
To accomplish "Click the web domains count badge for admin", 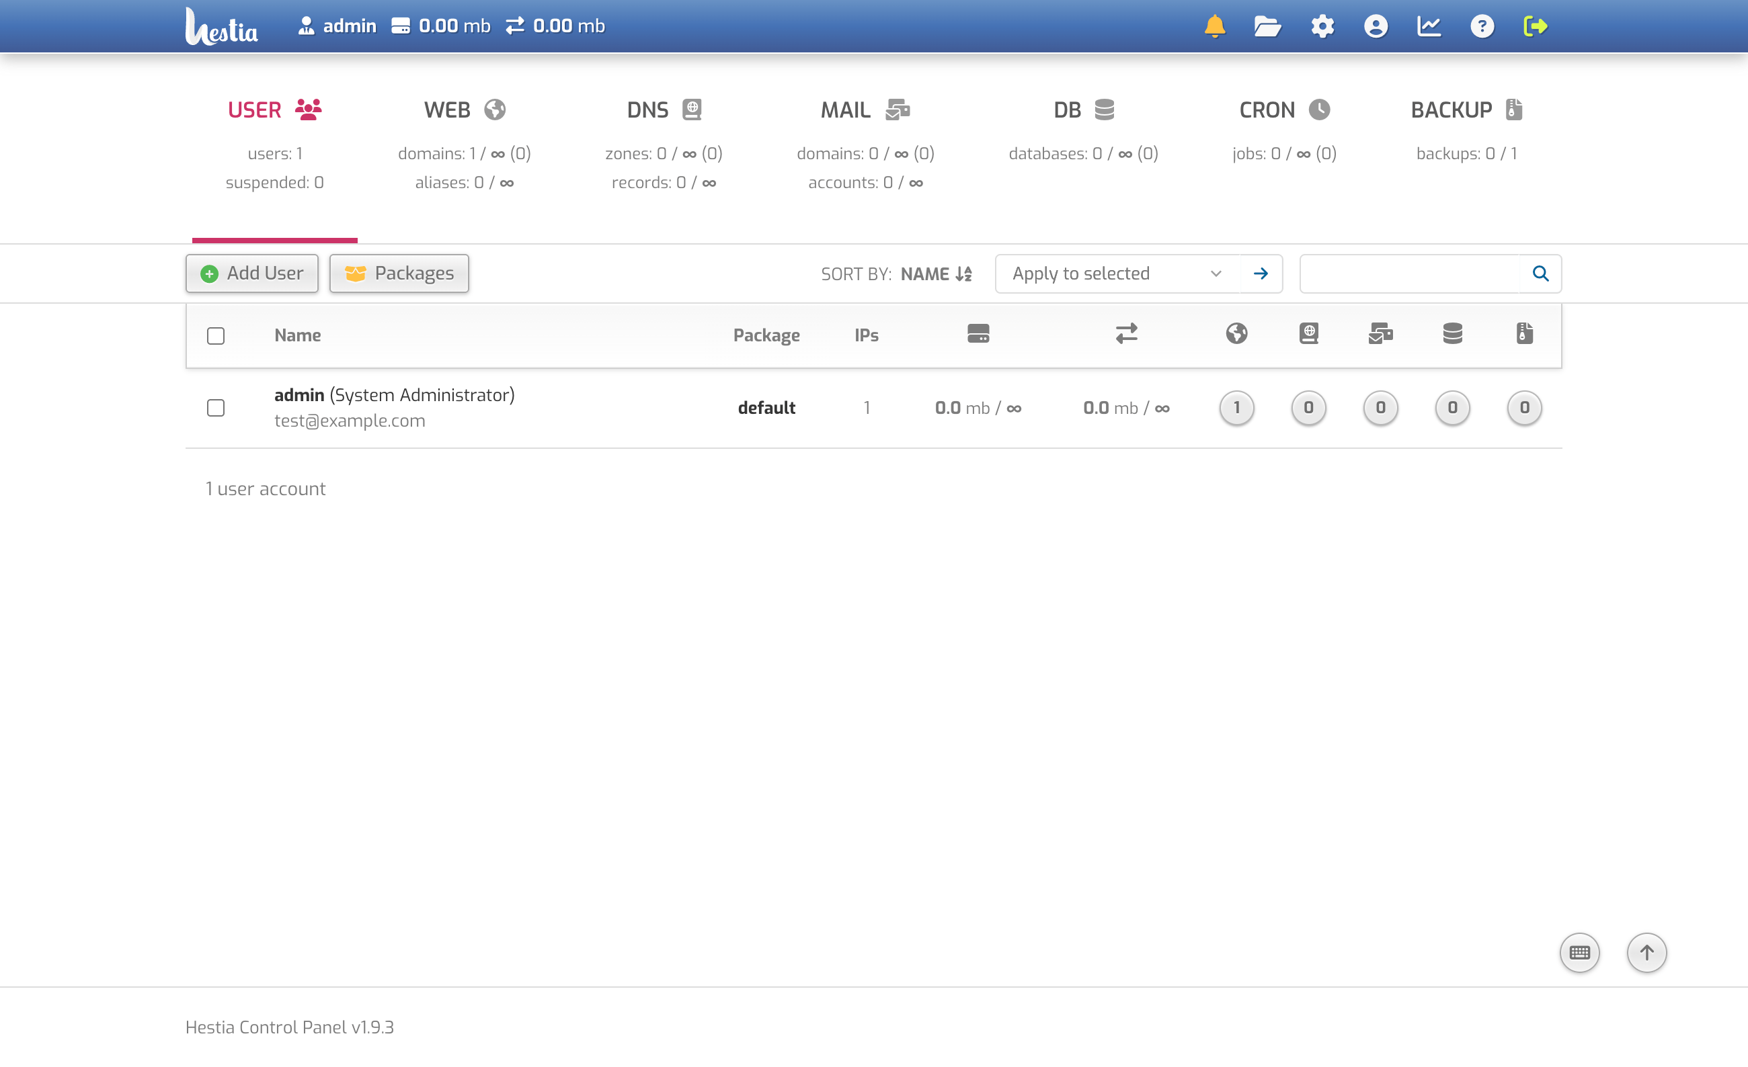I will (1236, 408).
